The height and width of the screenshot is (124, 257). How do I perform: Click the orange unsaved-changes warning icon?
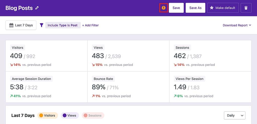[164, 8]
